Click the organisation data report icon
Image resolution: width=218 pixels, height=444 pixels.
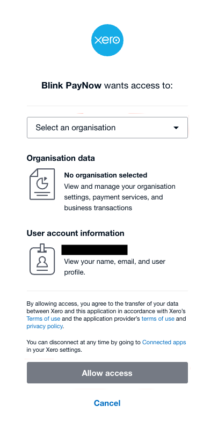42,184
